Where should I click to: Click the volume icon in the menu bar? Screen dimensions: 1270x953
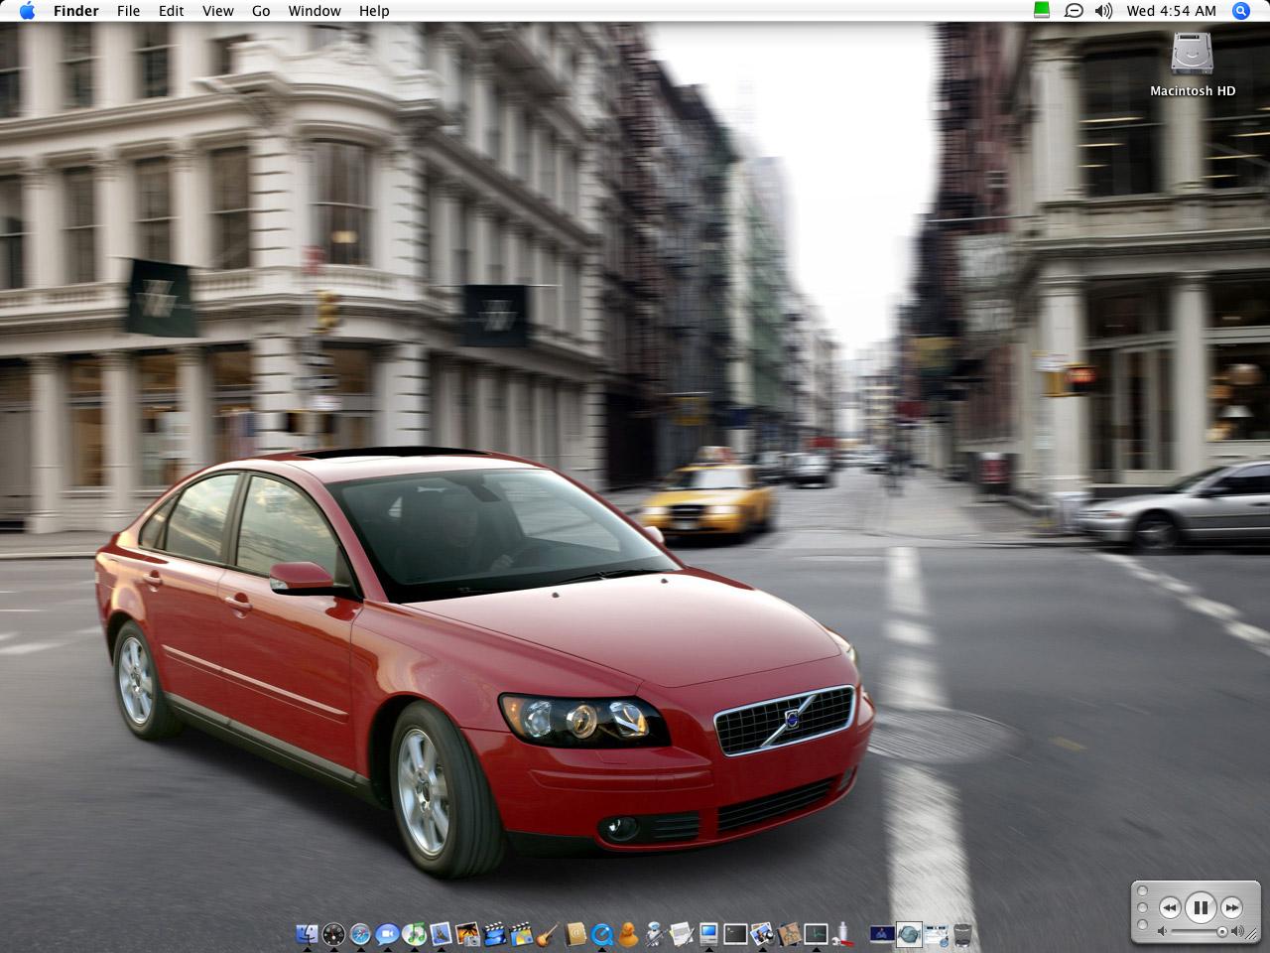1102,11
